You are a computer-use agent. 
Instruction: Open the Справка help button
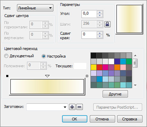coord(130,119)
